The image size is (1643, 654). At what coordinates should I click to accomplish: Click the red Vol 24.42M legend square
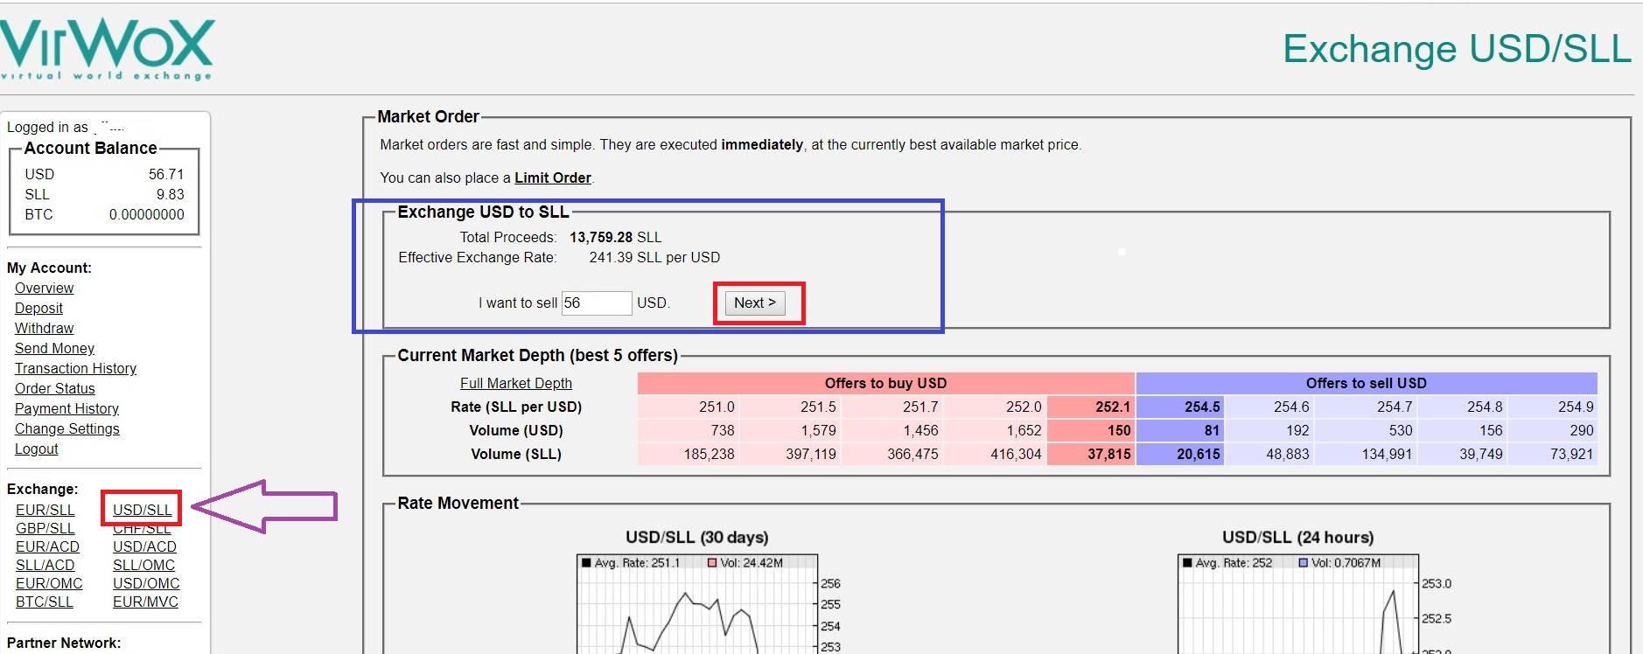coord(712,563)
